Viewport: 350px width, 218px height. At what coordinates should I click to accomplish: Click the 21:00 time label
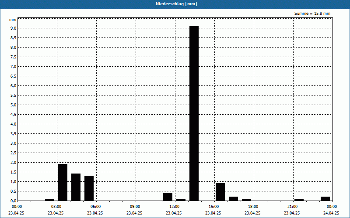coord(292,207)
